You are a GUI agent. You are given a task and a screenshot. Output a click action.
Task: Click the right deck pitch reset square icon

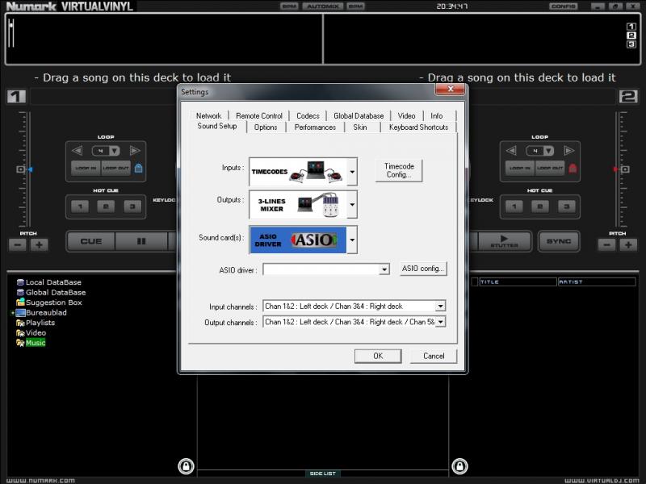click(625, 169)
